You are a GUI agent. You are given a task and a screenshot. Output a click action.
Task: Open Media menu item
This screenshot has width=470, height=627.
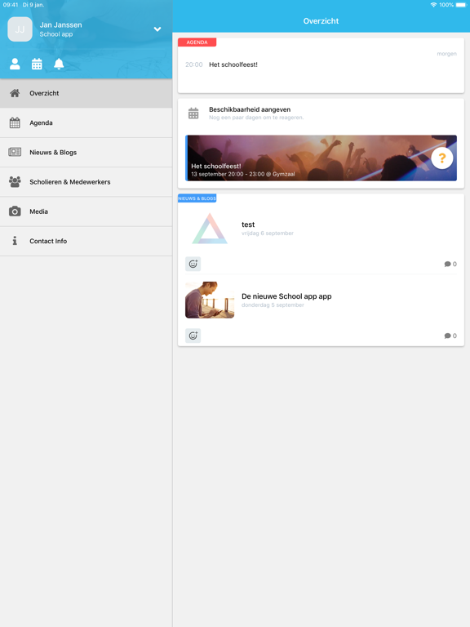click(x=86, y=211)
